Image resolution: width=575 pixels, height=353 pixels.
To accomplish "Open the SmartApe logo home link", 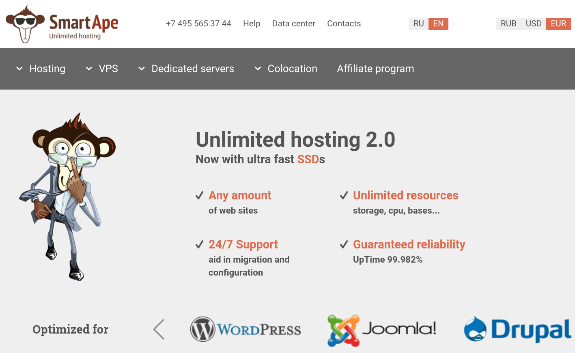I will click(62, 24).
